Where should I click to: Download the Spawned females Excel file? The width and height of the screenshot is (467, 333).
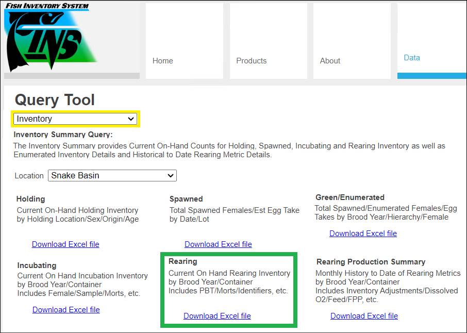click(218, 244)
